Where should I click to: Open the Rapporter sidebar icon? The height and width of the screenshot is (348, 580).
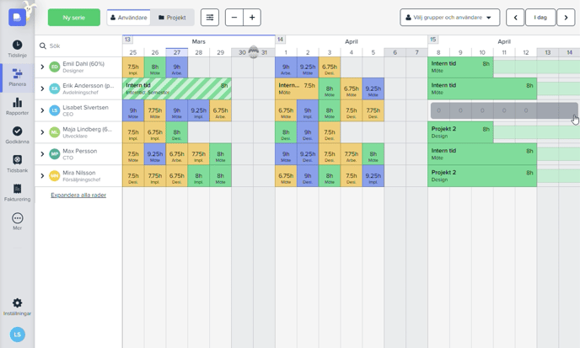point(17,106)
